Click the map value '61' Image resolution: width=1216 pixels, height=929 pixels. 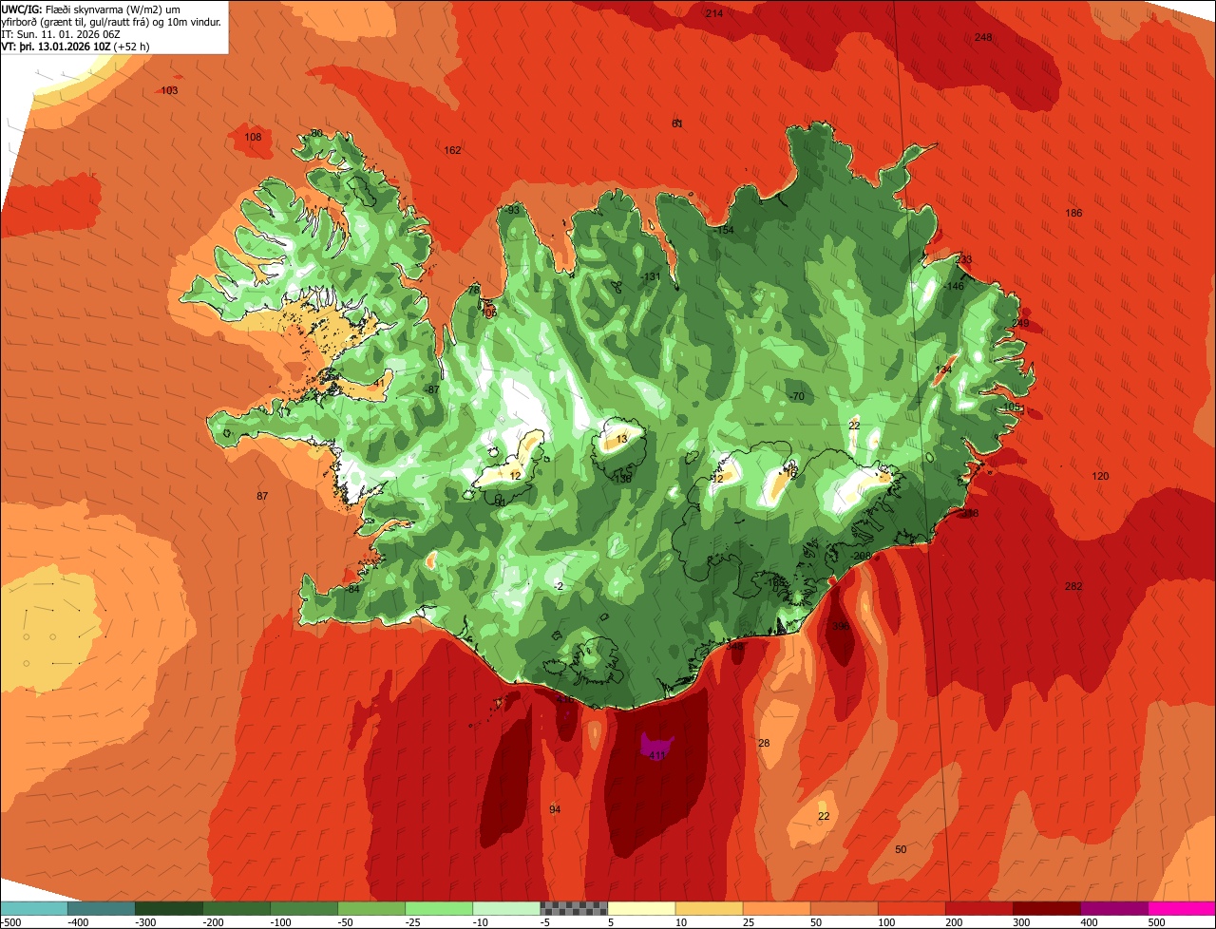[x=677, y=124]
